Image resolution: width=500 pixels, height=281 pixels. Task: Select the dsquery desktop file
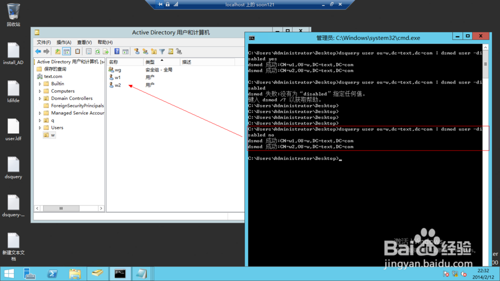pyautogui.click(x=13, y=168)
